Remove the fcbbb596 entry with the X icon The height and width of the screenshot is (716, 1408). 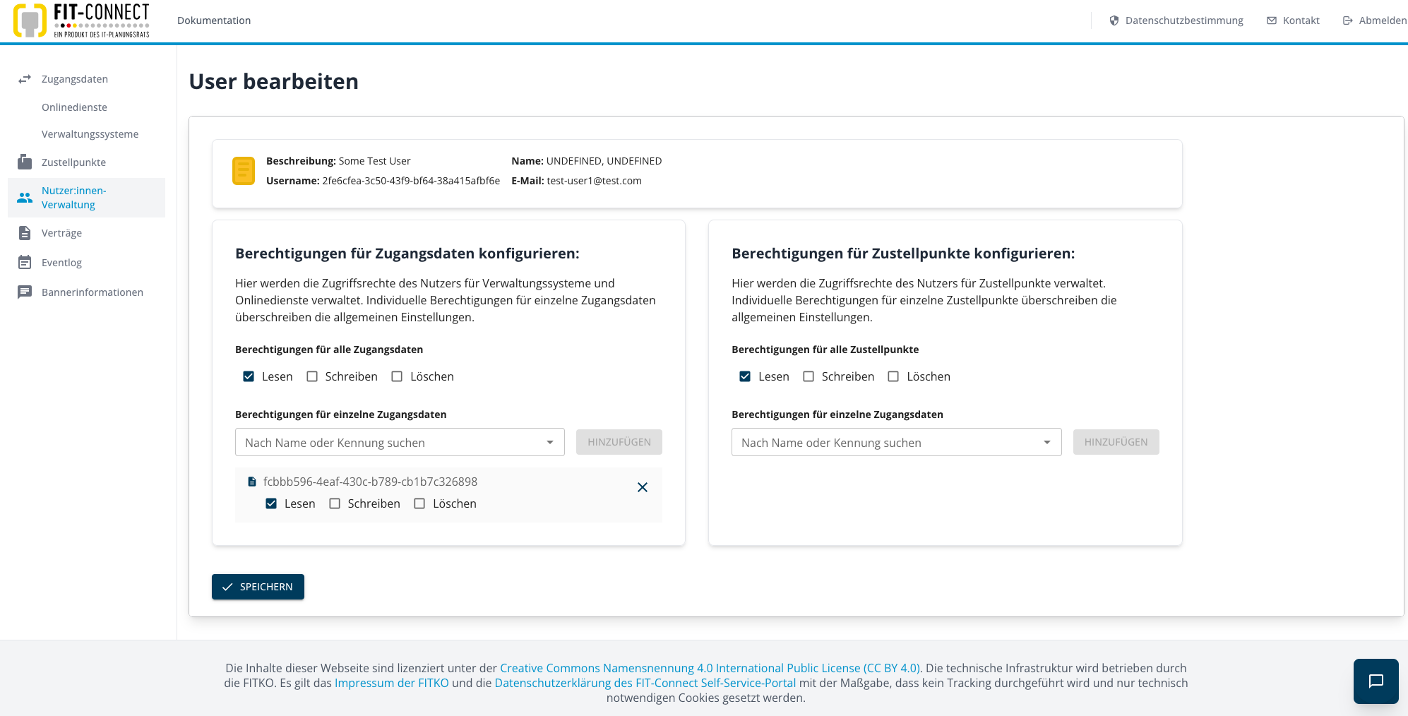(643, 487)
